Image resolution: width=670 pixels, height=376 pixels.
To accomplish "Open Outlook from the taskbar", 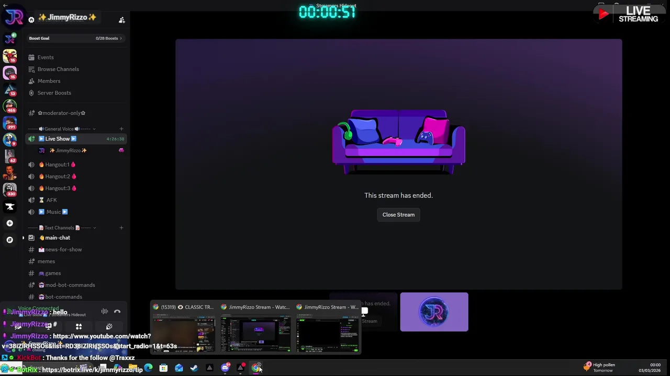I will (x=179, y=368).
